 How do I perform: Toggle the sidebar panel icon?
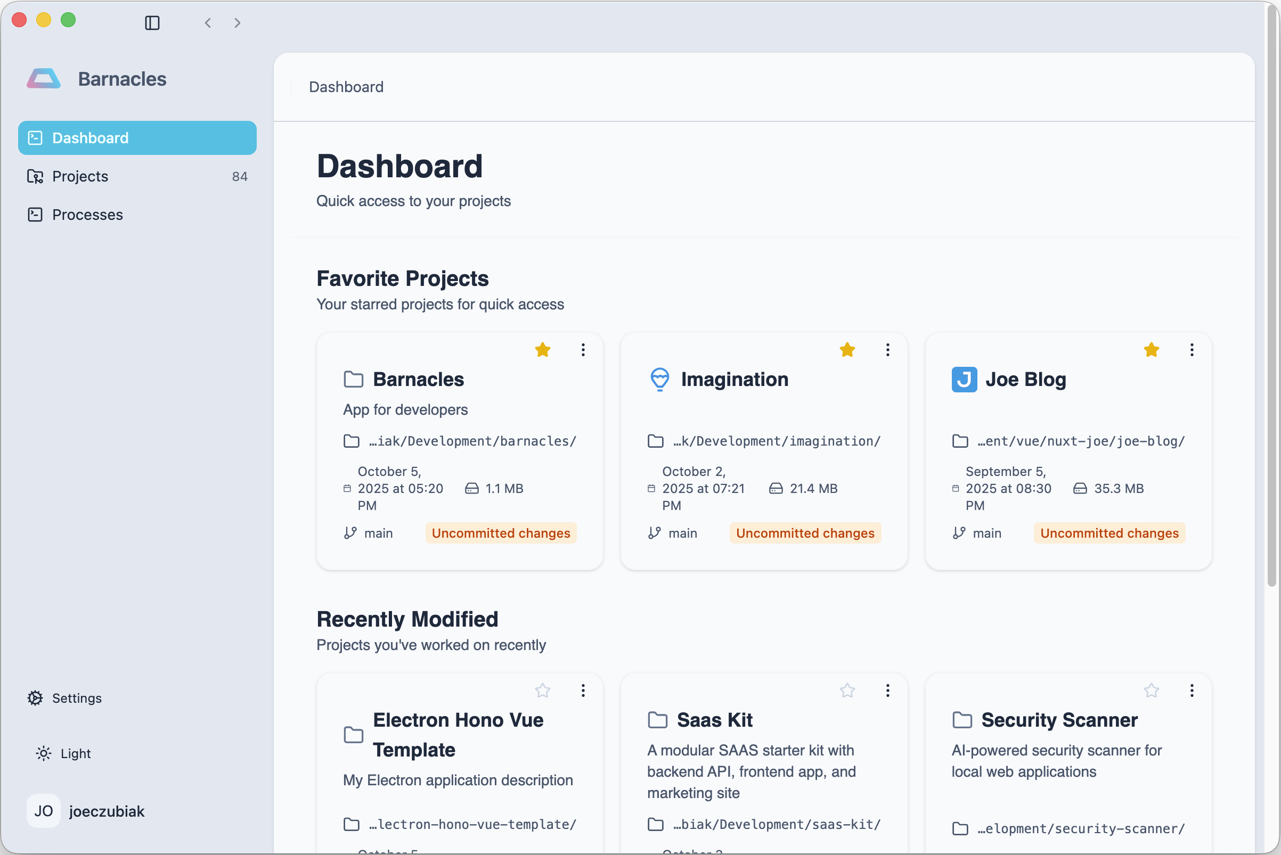pyautogui.click(x=152, y=23)
